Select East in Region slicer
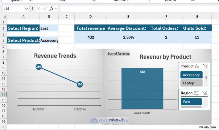Image resolution: width=219 pixels, height=130 pixels. click(x=191, y=102)
